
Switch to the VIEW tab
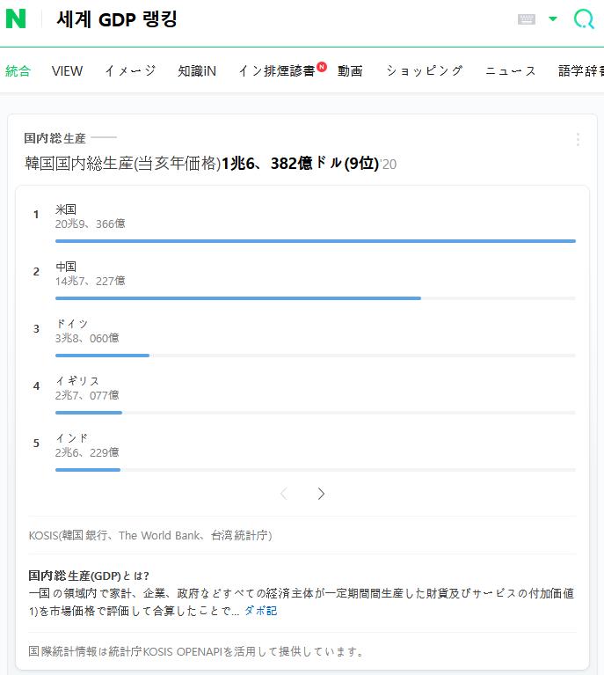coord(67,70)
